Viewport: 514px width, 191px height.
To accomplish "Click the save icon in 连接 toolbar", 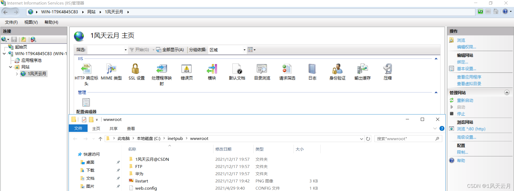I will pos(14,40).
